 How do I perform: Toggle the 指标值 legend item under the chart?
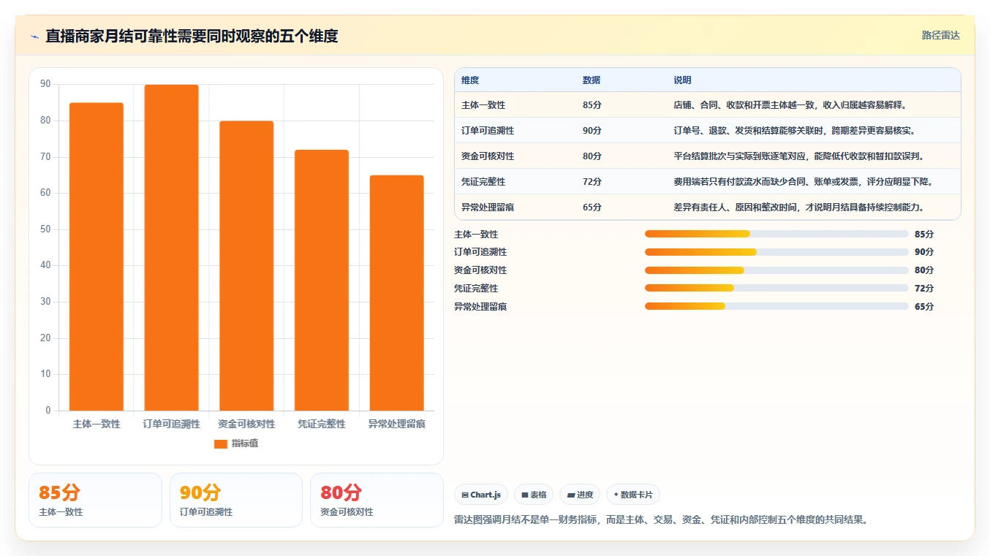tap(235, 443)
